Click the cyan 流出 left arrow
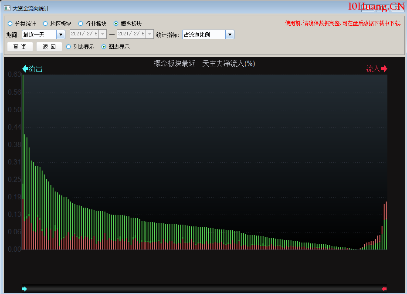This screenshot has width=407, height=294. coord(25,68)
